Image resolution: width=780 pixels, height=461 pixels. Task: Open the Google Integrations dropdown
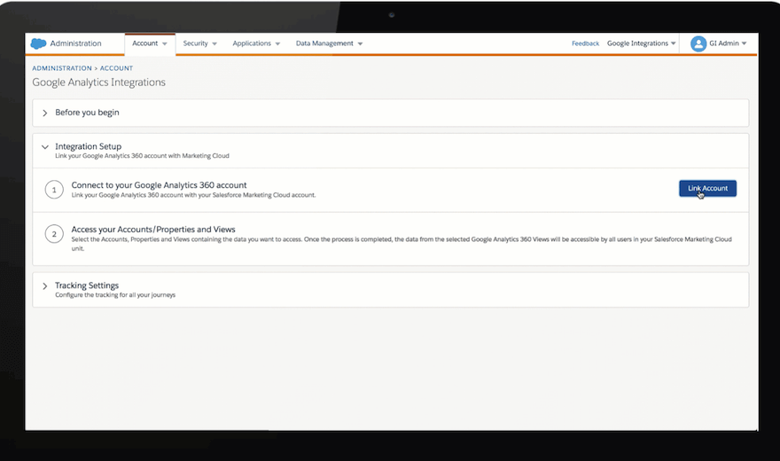641,43
